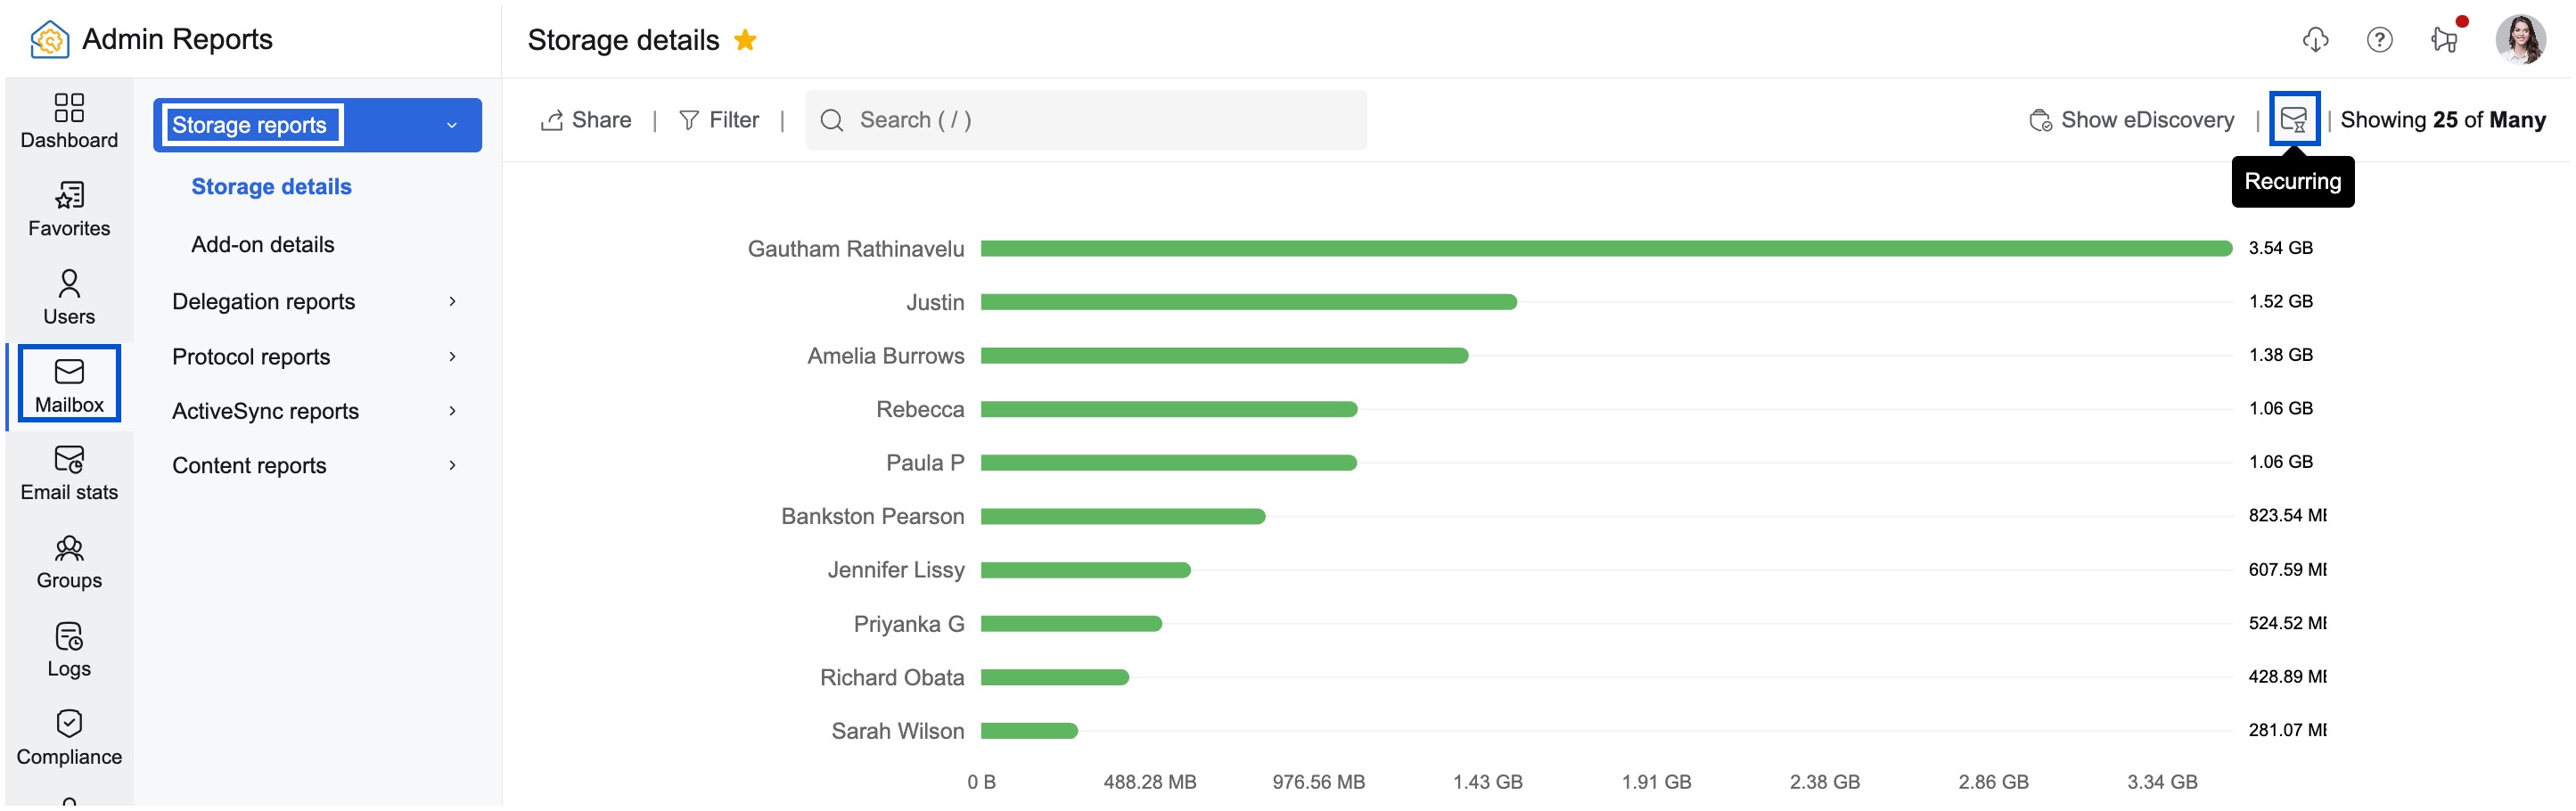Click the Share button

(586, 119)
